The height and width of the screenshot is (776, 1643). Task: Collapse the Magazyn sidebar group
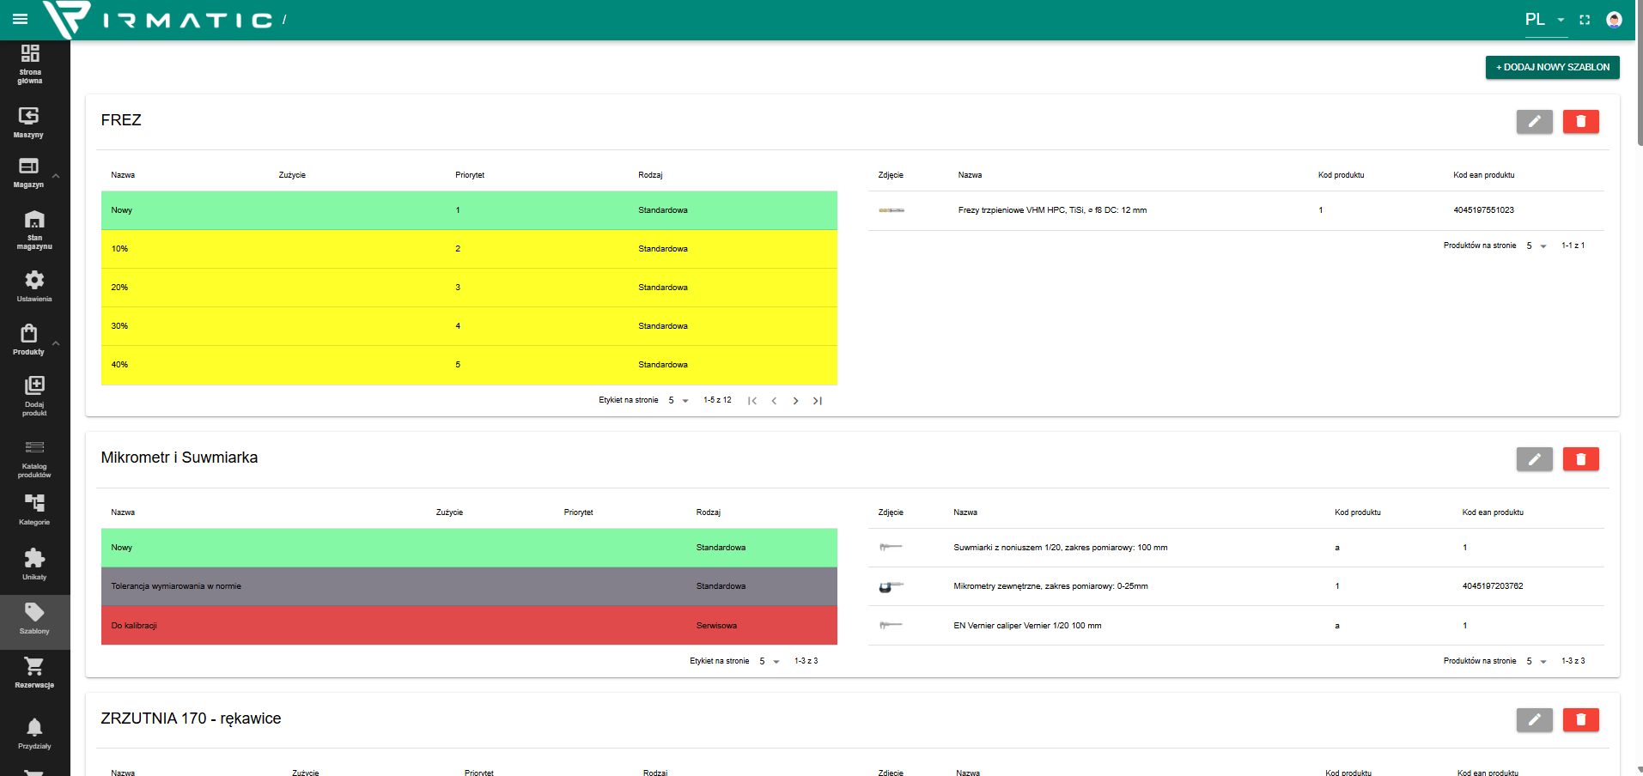pos(56,175)
